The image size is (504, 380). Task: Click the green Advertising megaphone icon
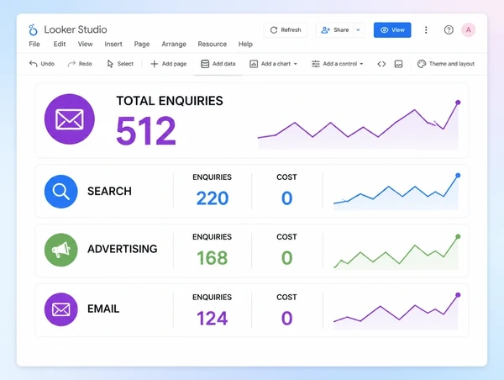pos(61,250)
